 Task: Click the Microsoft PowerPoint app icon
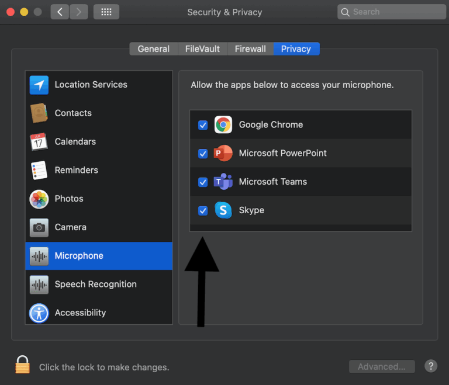(223, 153)
